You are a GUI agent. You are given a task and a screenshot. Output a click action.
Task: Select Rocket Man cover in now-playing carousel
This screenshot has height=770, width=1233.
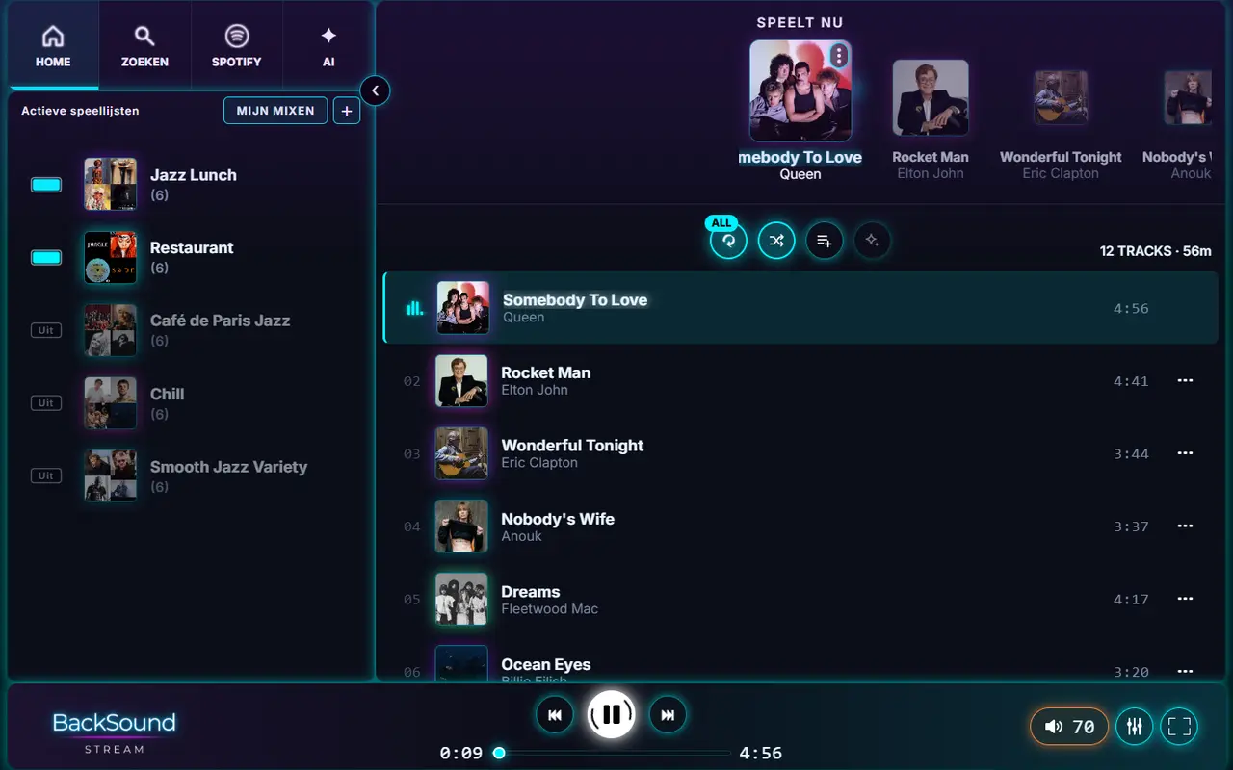pos(931,98)
